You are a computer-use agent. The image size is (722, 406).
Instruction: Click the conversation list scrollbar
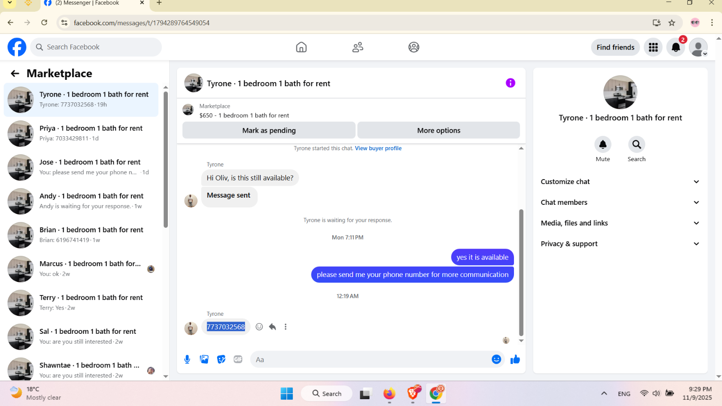click(166, 160)
